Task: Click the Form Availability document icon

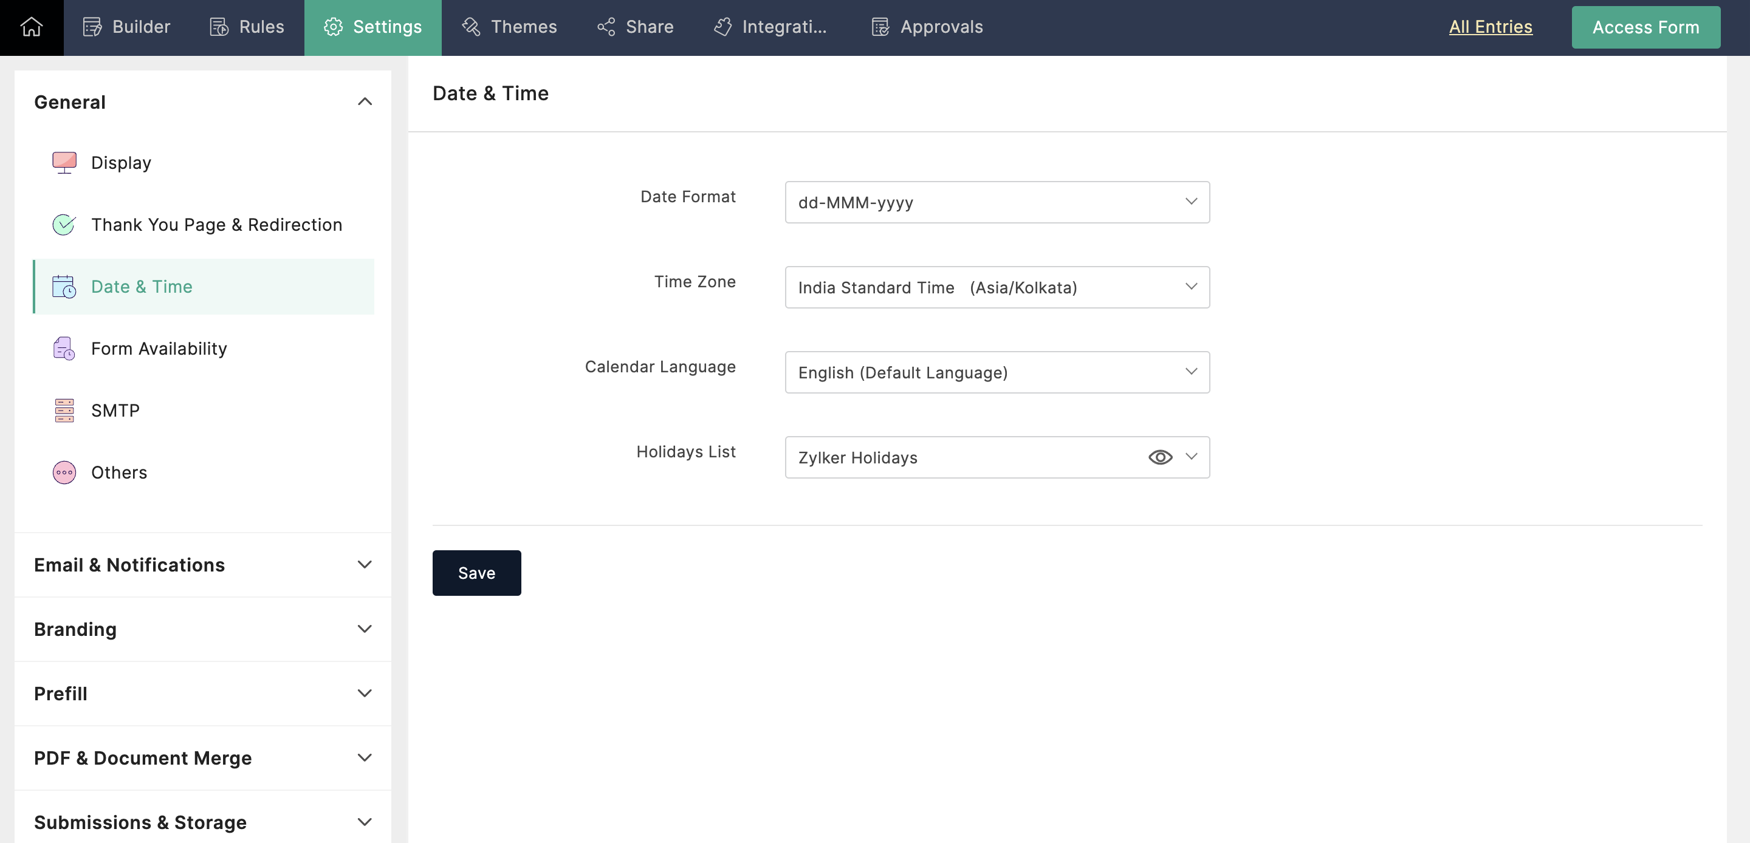Action: (x=64, y=349)
